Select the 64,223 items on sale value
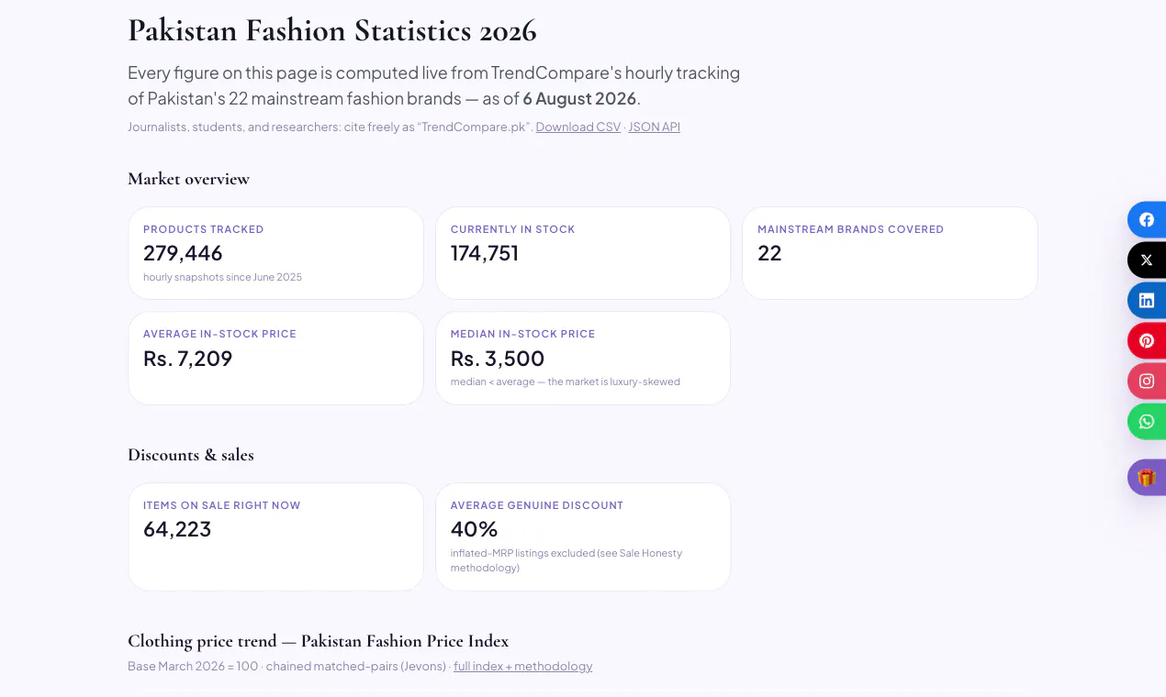This screenshot has height=697, width=1166. click(x=177, y=529)
